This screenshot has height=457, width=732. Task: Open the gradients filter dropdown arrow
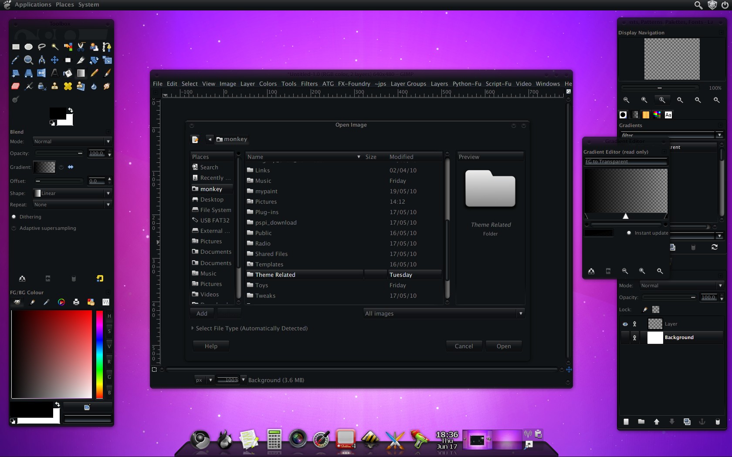tap(719, 135)
